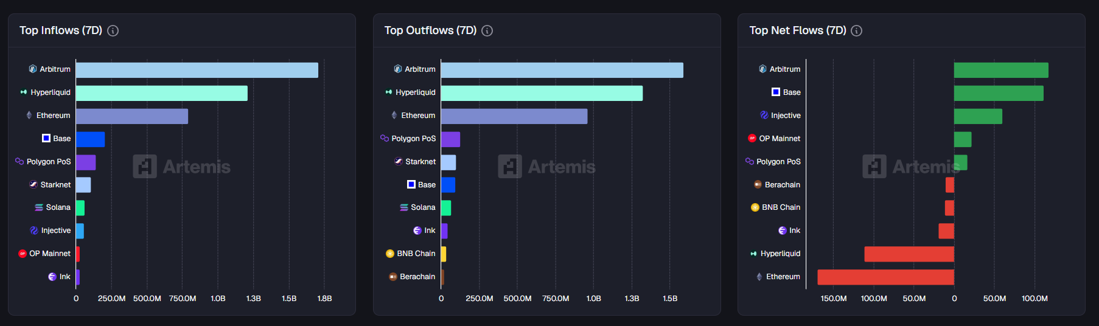This screenshot has height=326, width=1099.
Task: Click the Top Net Flows (7D) title
Action: click(x=797, y=30)
